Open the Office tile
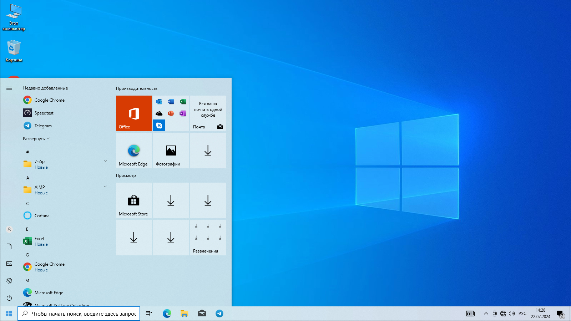Screen dimensions: 571x321 click(x=134, y=113)
